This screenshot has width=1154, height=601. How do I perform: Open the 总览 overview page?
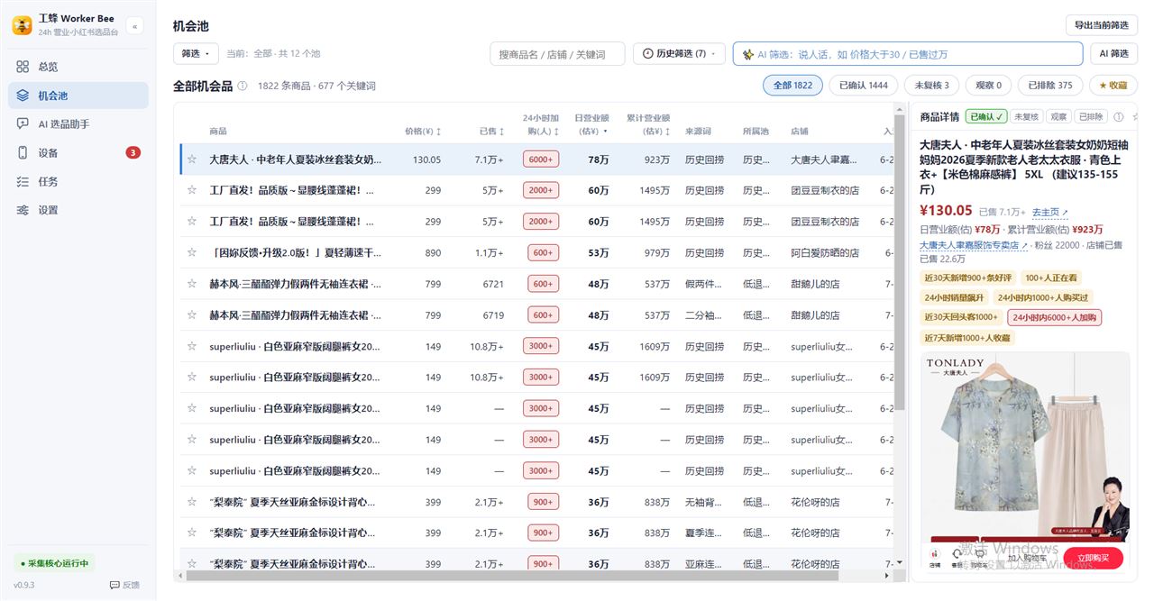coord(78,67)
